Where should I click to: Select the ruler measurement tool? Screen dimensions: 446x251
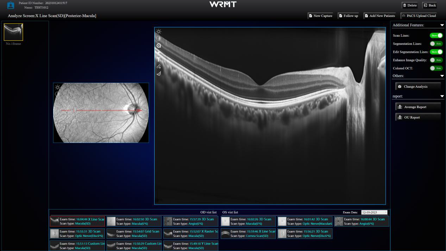(x=159, y=66)
